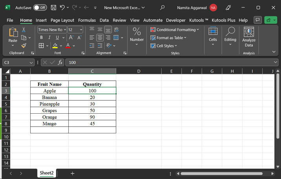Image resolution: width=281 pixels, height=179 pixels.
Task: Toggle Bold formatting
Action: (41, 38)
